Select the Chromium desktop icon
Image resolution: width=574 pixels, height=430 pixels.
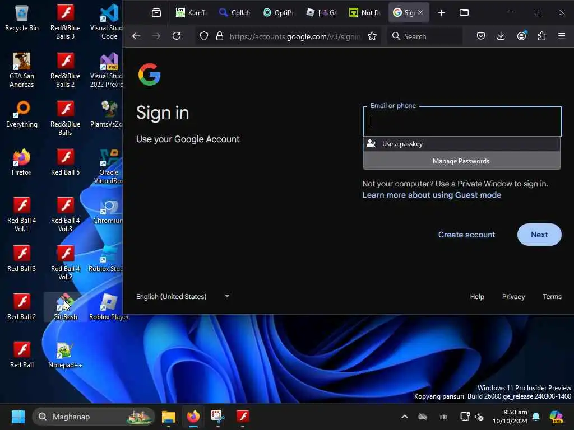107,211
